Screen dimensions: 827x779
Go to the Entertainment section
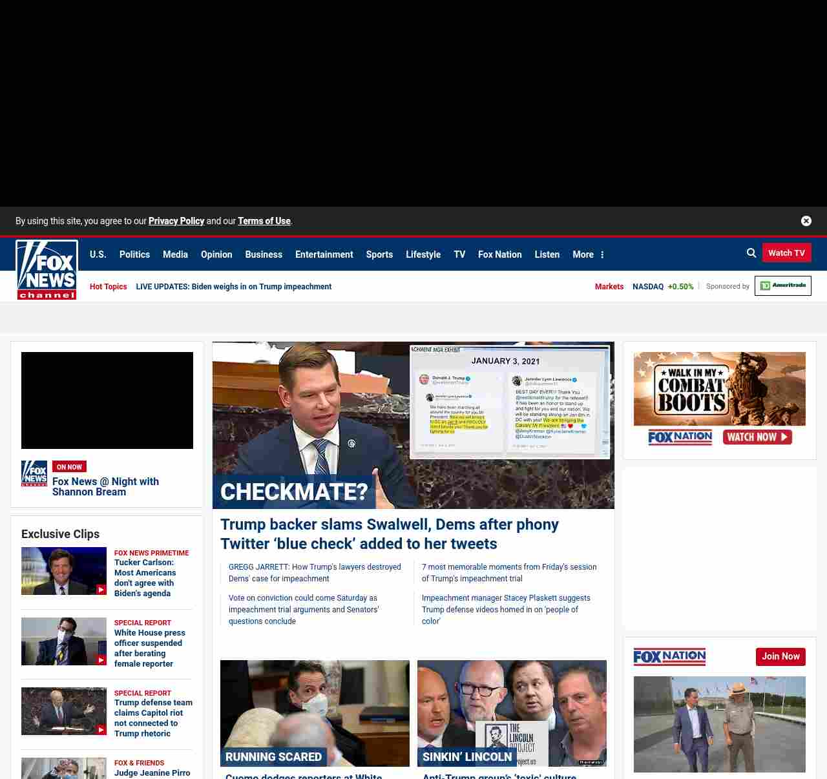point(324,254)
